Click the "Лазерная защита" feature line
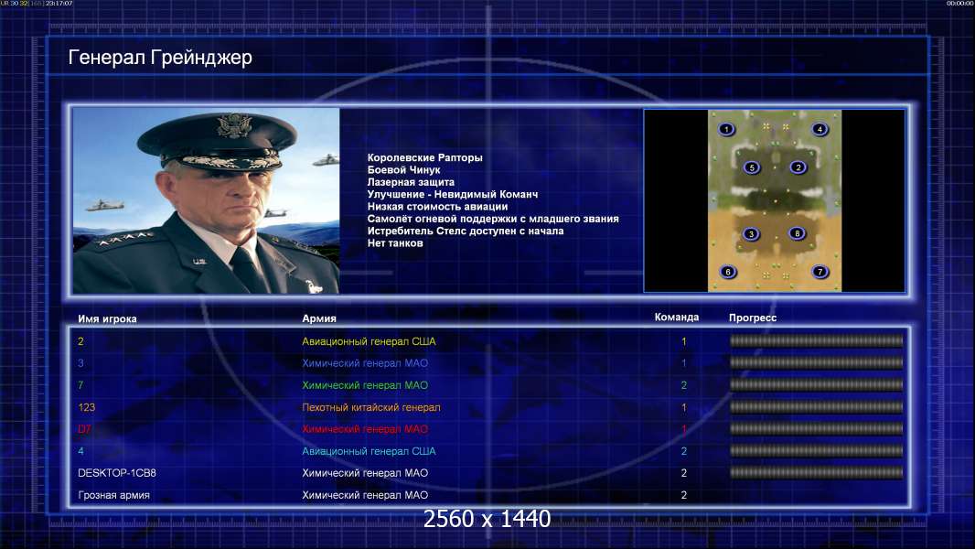Viewport: 975px width, 549px height. click(x=411, y=182)
